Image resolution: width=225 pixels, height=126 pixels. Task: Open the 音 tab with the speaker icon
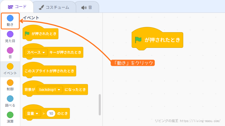pos(87,7)
